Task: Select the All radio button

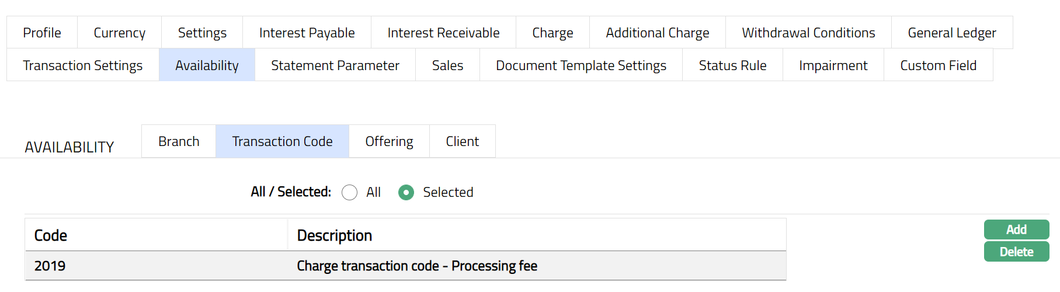Action: tap(350, 193)
